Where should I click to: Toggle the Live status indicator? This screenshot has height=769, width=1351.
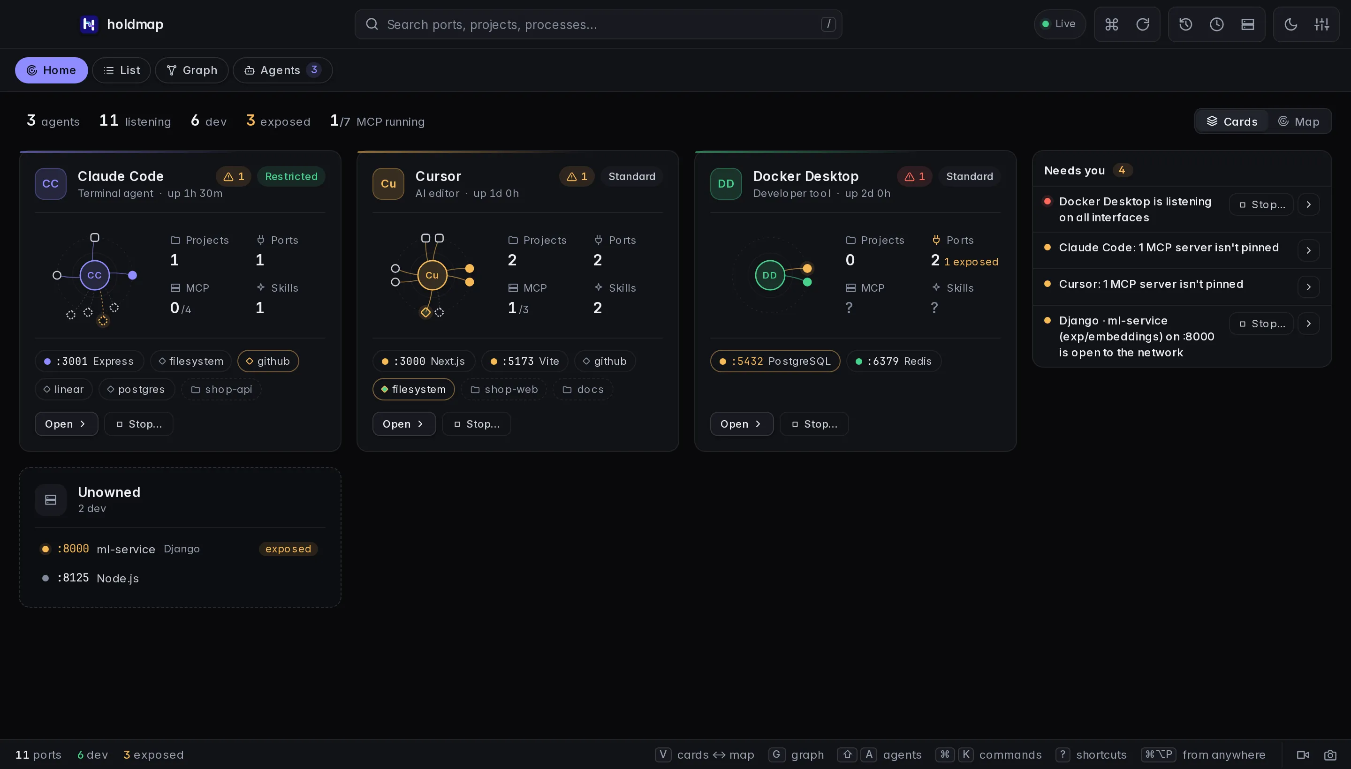pos(1059,24)
